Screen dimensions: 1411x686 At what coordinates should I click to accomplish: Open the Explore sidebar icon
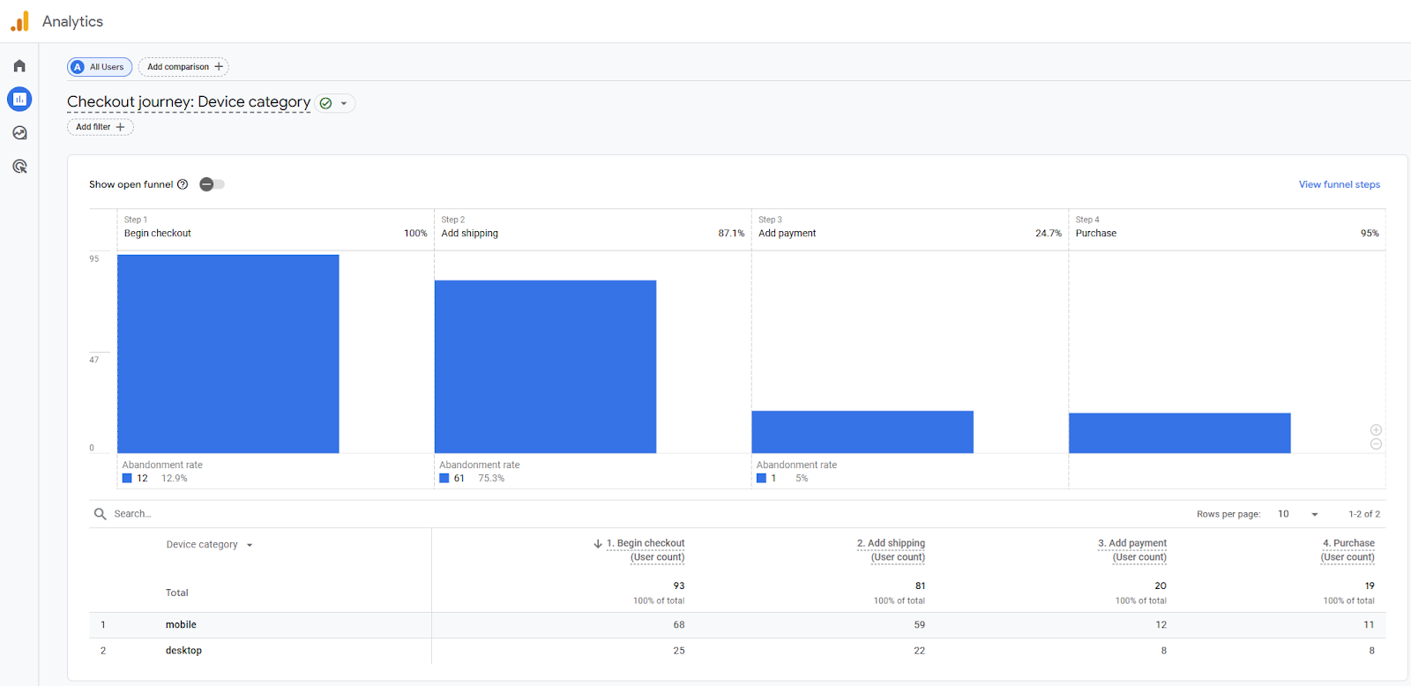point(19,133)
